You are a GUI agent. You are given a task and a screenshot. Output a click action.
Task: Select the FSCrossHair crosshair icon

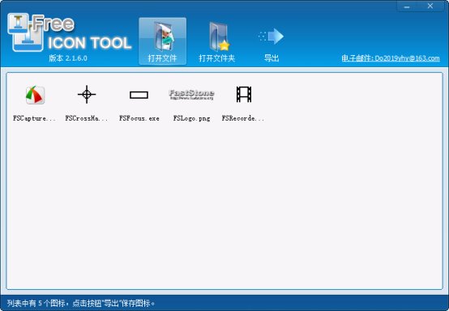coord(87,94)
